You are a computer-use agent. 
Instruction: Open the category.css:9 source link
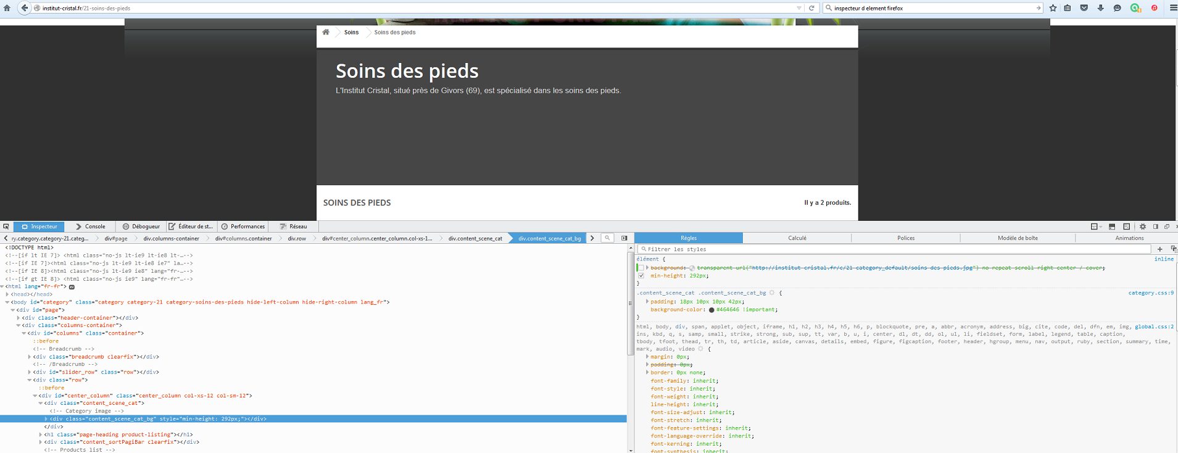tap(1151, 293)
